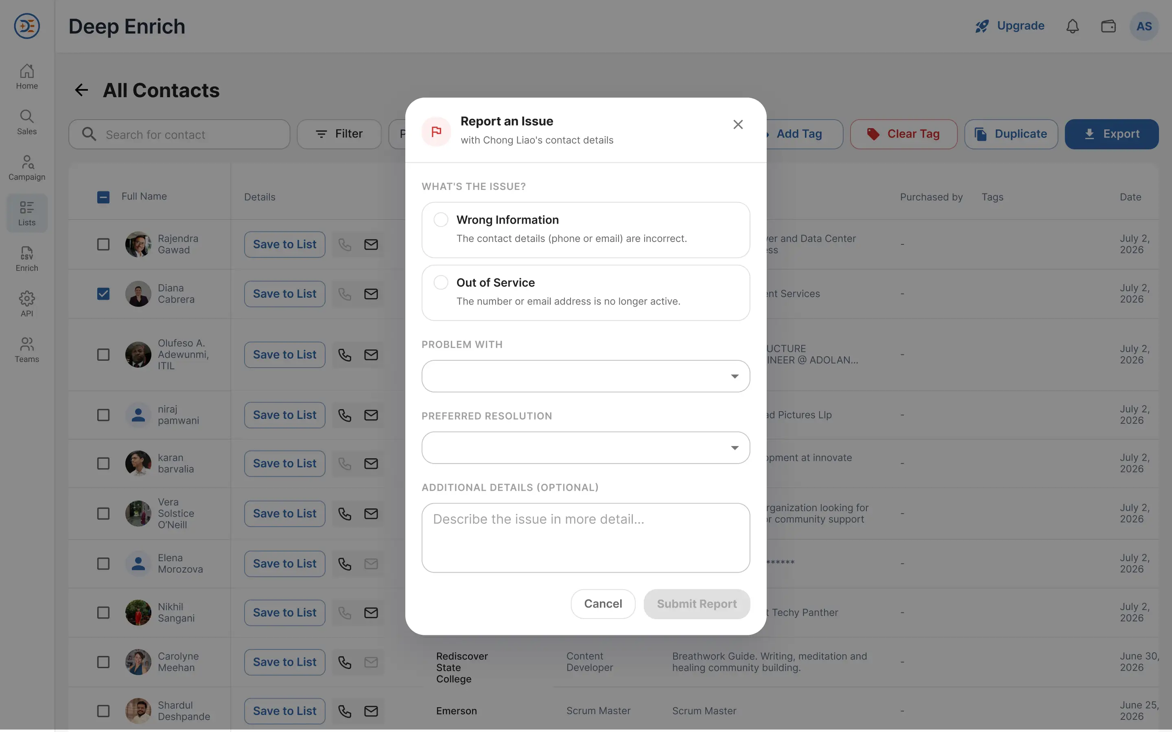The height and width of the screenshot is (732, 1172).
Task: Check the Elena Morozova row checkbox
Action: [103, 564]
